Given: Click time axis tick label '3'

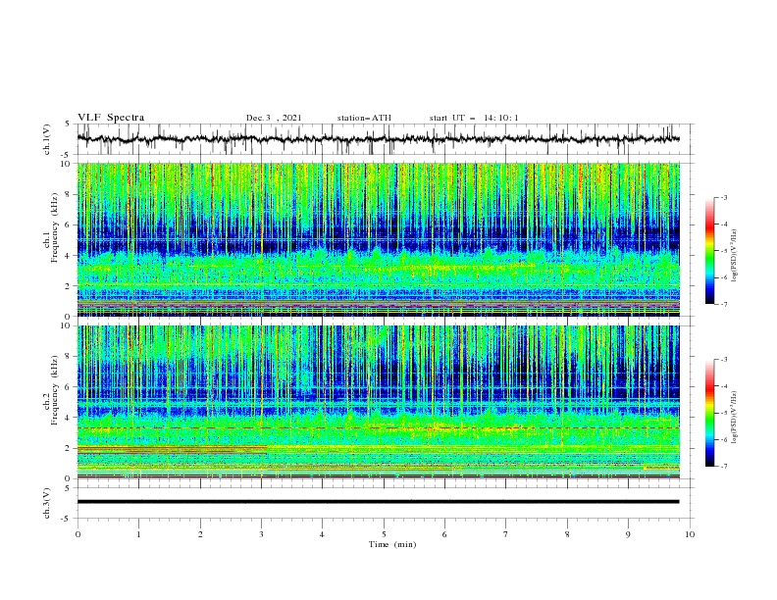Looking at the screenshot, I should (x=261, y=534).
